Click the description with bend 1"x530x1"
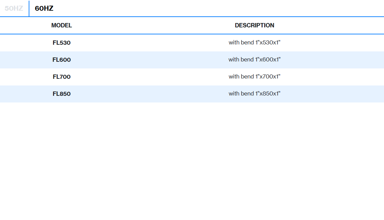Screen dimensions: 384x220 pos(255,42)
